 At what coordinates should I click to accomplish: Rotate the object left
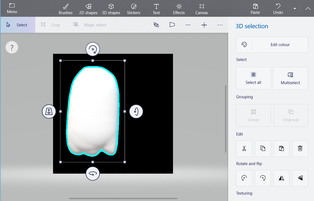click(244, 178)
